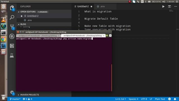Open the battery indicator showing 42%
The width and height of the screenshot is (179, 101).
157,2
